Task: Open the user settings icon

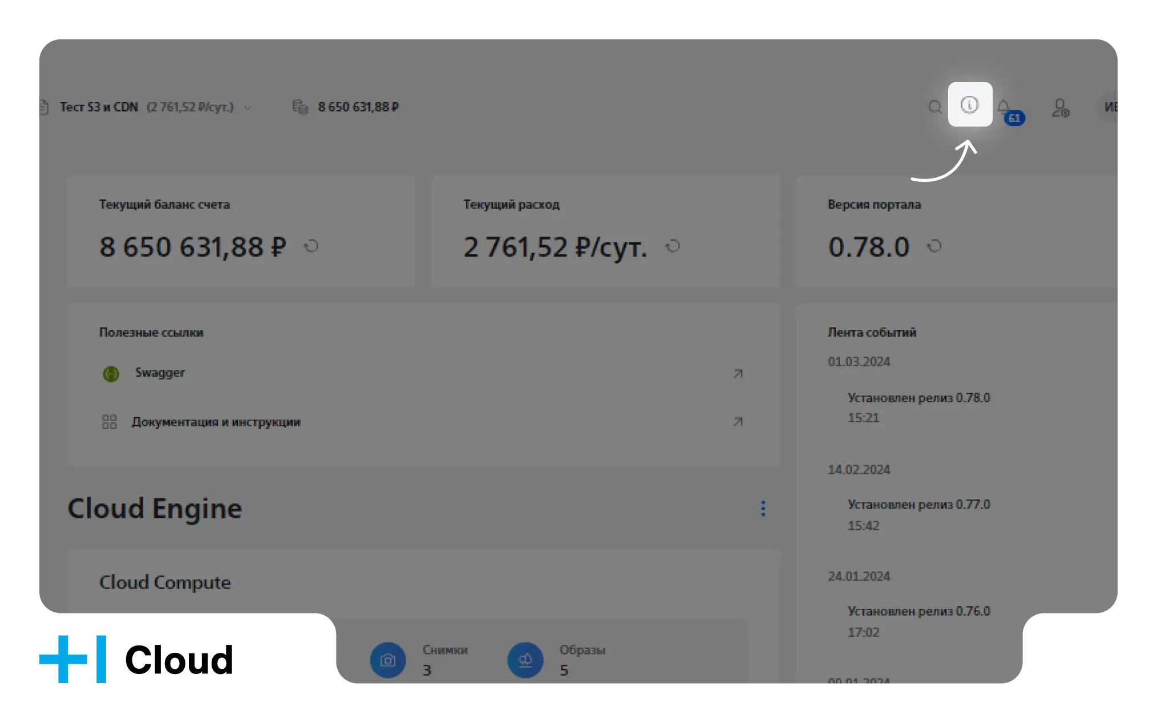Action: click(1060, 107)
